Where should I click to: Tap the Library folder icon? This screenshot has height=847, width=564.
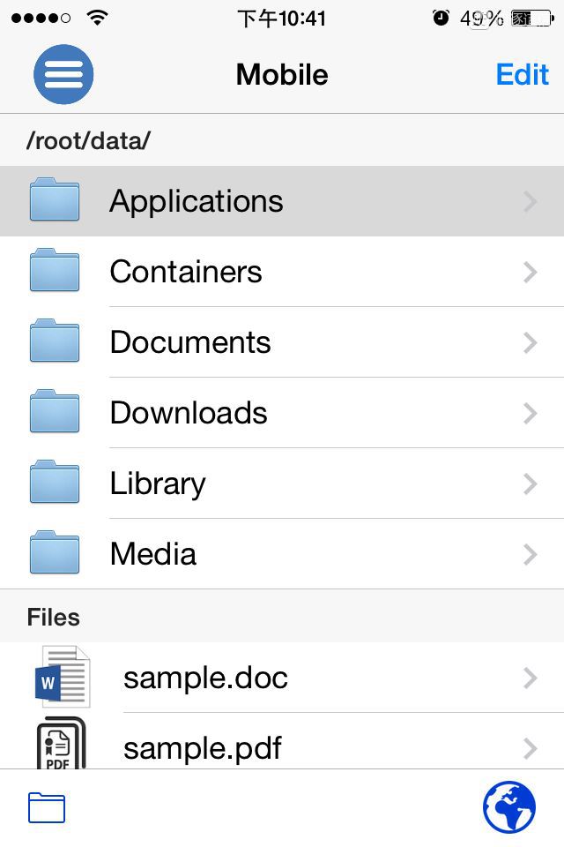(x=55, y=483)
